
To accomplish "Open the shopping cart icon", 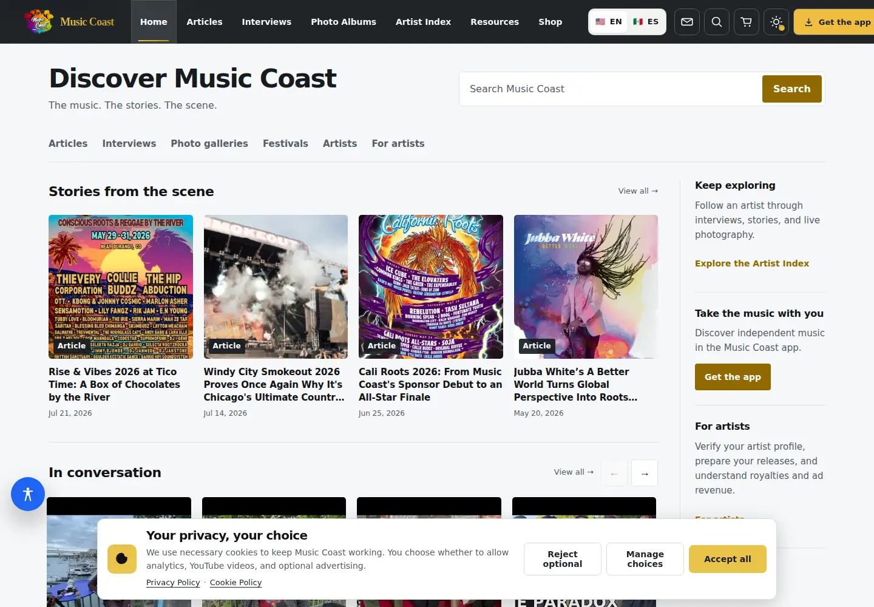I will [x=747, y=22].
